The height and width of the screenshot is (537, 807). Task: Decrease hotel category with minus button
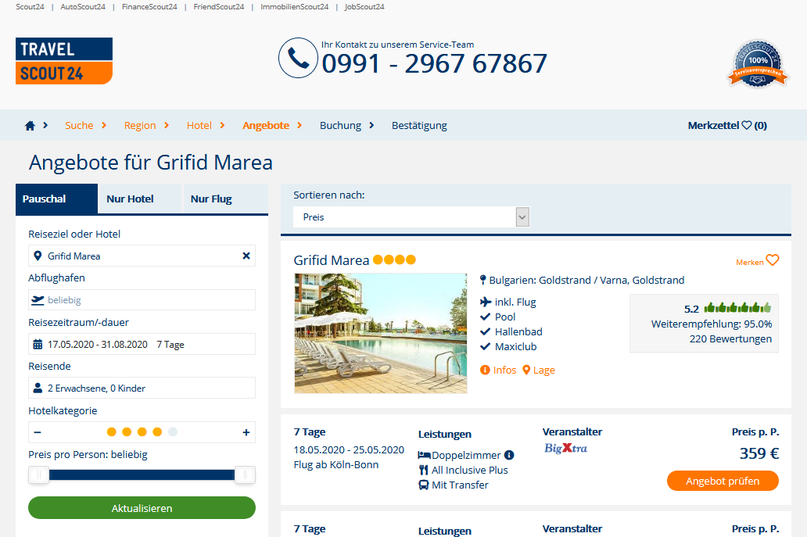pos(38,432)
